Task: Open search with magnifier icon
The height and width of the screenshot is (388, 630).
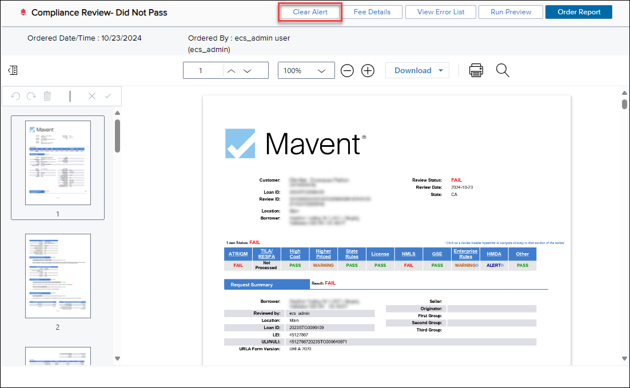Action: click(x=503, y=70)
